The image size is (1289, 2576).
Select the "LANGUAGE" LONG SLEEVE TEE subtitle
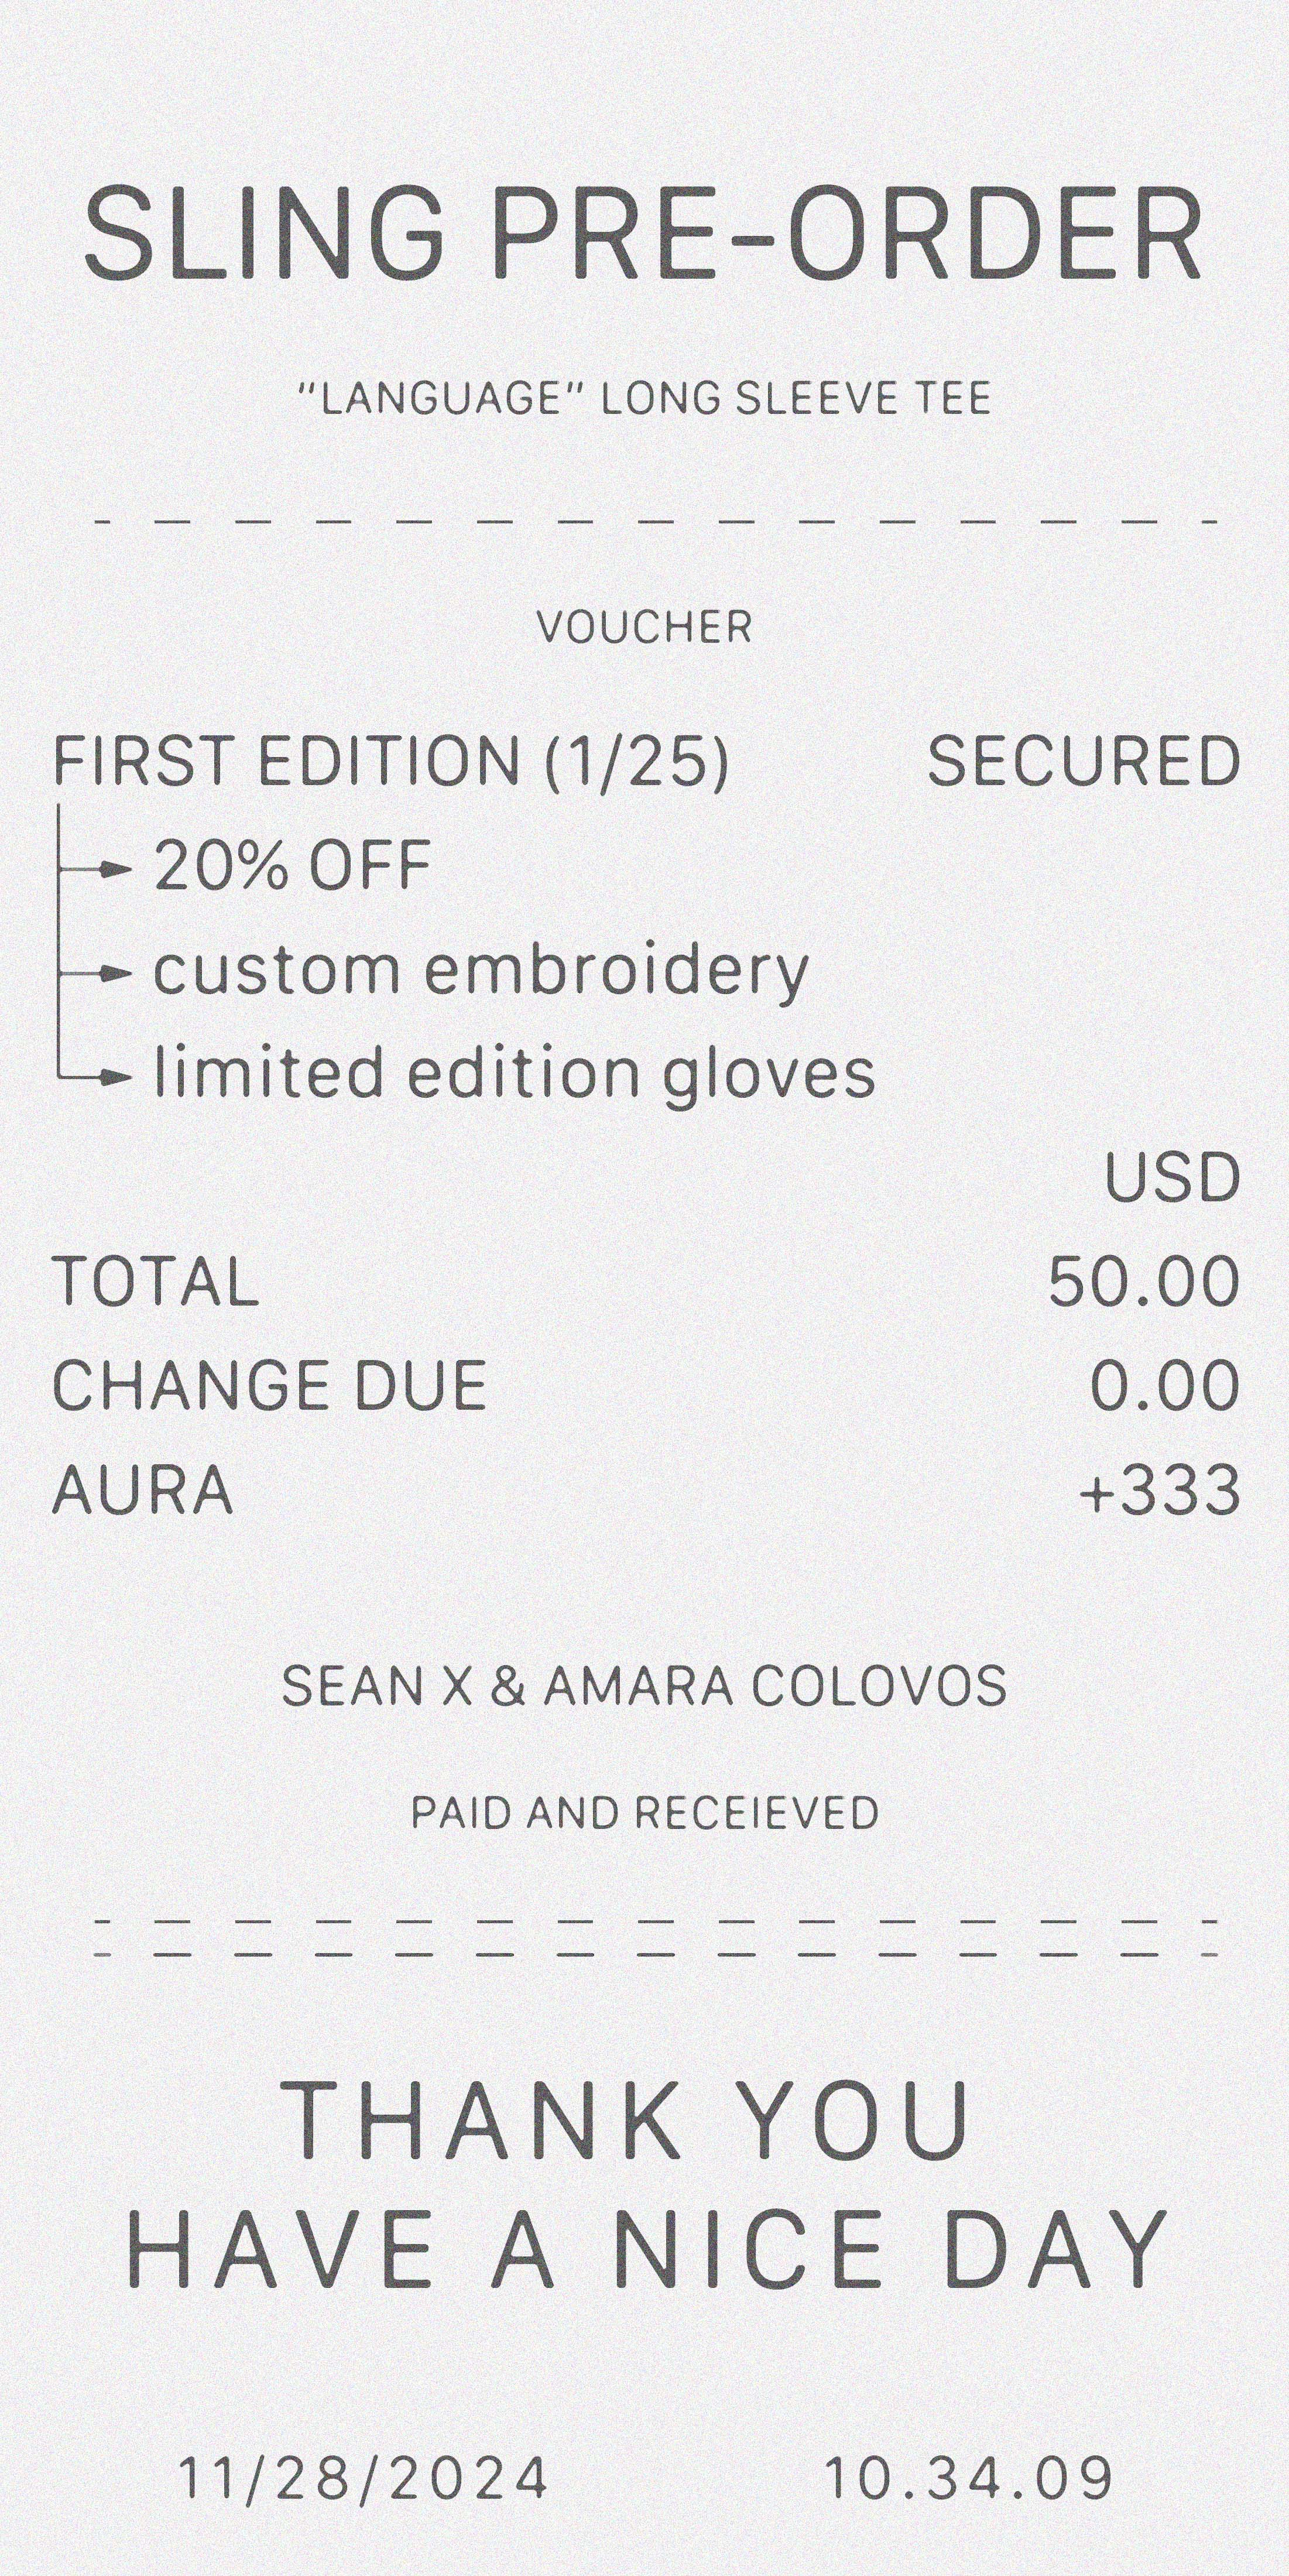tap(645, 398)
